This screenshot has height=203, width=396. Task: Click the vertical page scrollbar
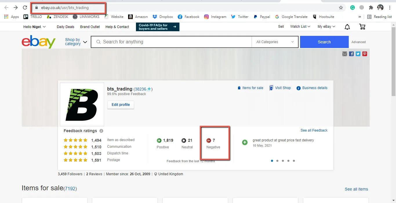[x=393, y=61]
